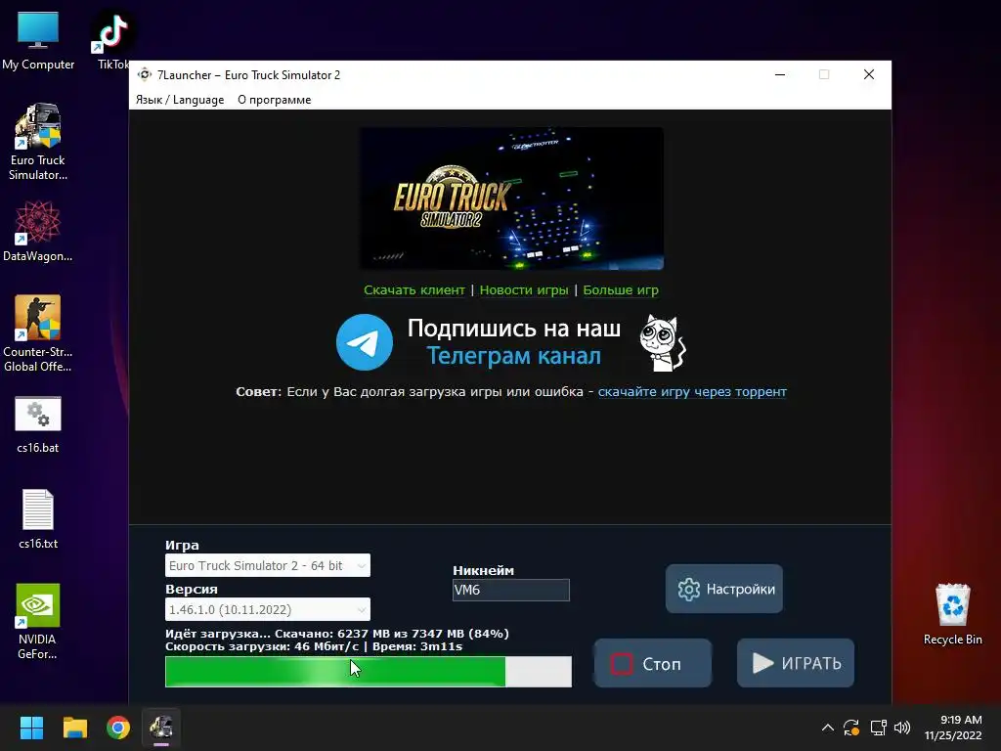Open the My Computer desktop icon
Viewport: 1001px width, 751px height.
[38, 39]
